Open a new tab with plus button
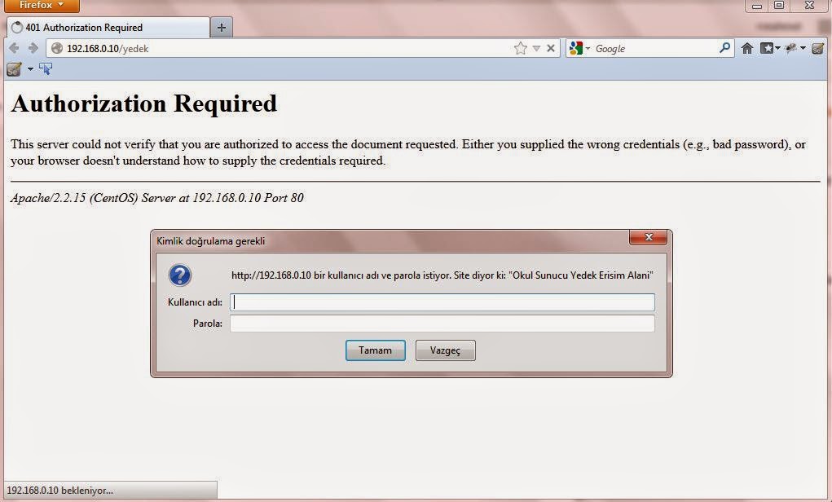The image size is (832, 502). click(x=222, y=27)
